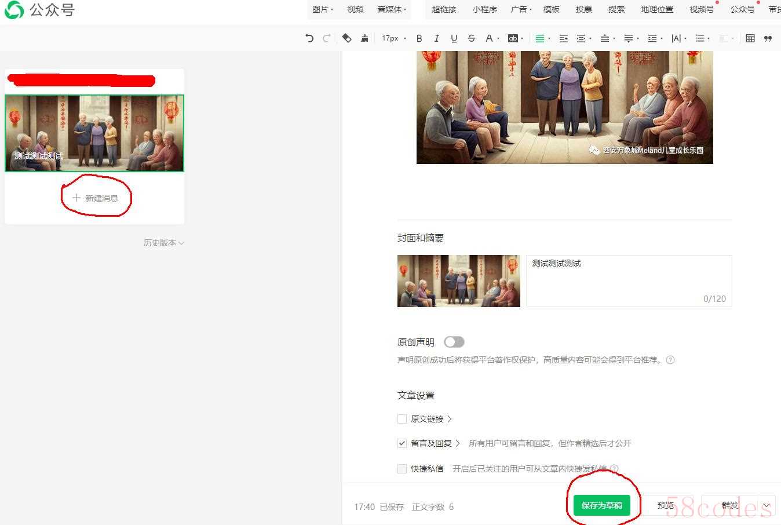Uncheck the 留言及回复 checkbox

pyautogui.click(x=402, y=443)
